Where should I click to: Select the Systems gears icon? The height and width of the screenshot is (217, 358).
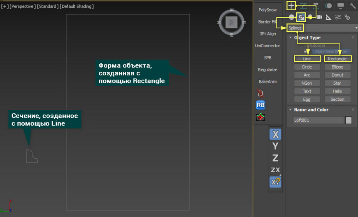point(347,17)
